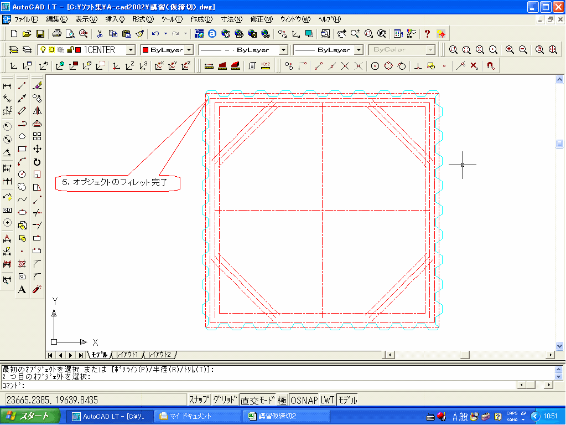This screenshot has height=425, width=566.
Task: Select the Arc draw tool
Action: click(22, 162)
